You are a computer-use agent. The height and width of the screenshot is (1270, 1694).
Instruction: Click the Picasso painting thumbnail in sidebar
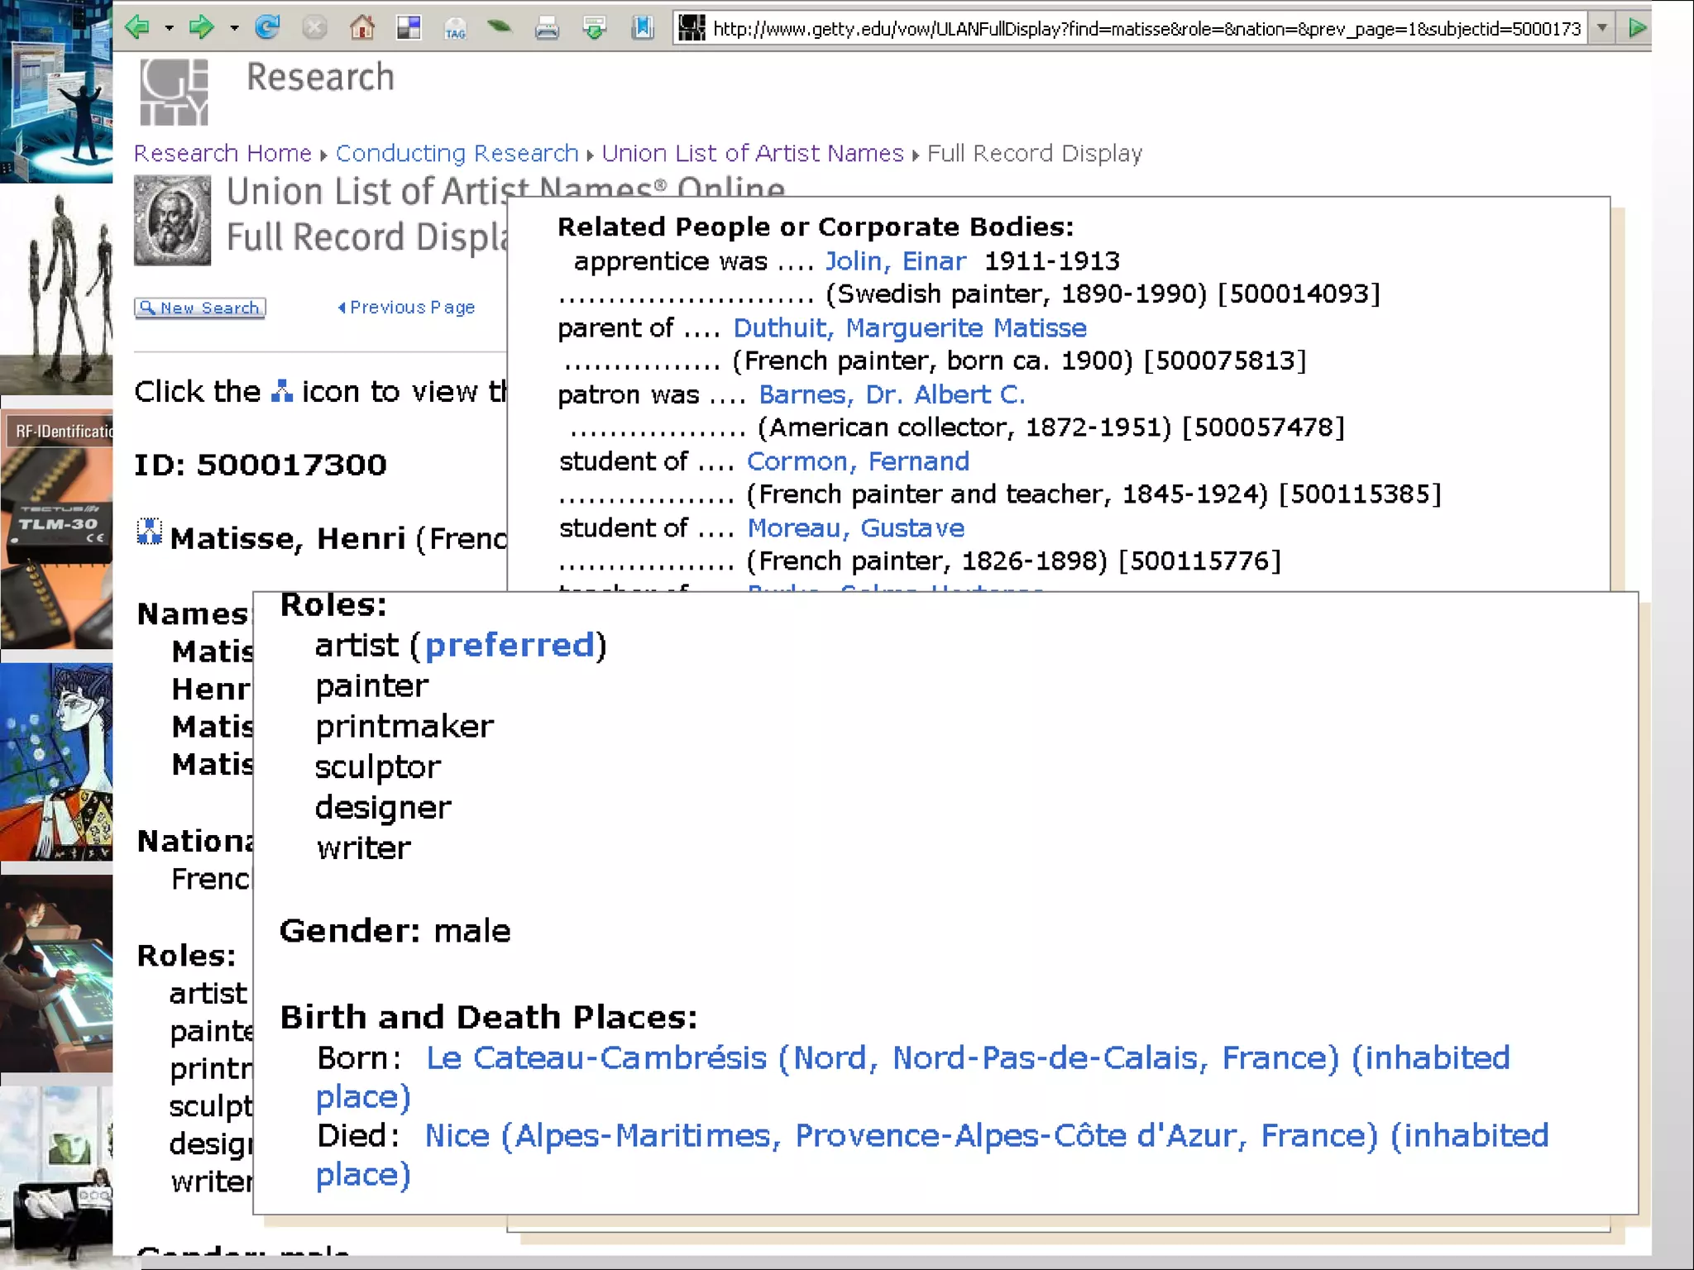(x=56, y=761)
